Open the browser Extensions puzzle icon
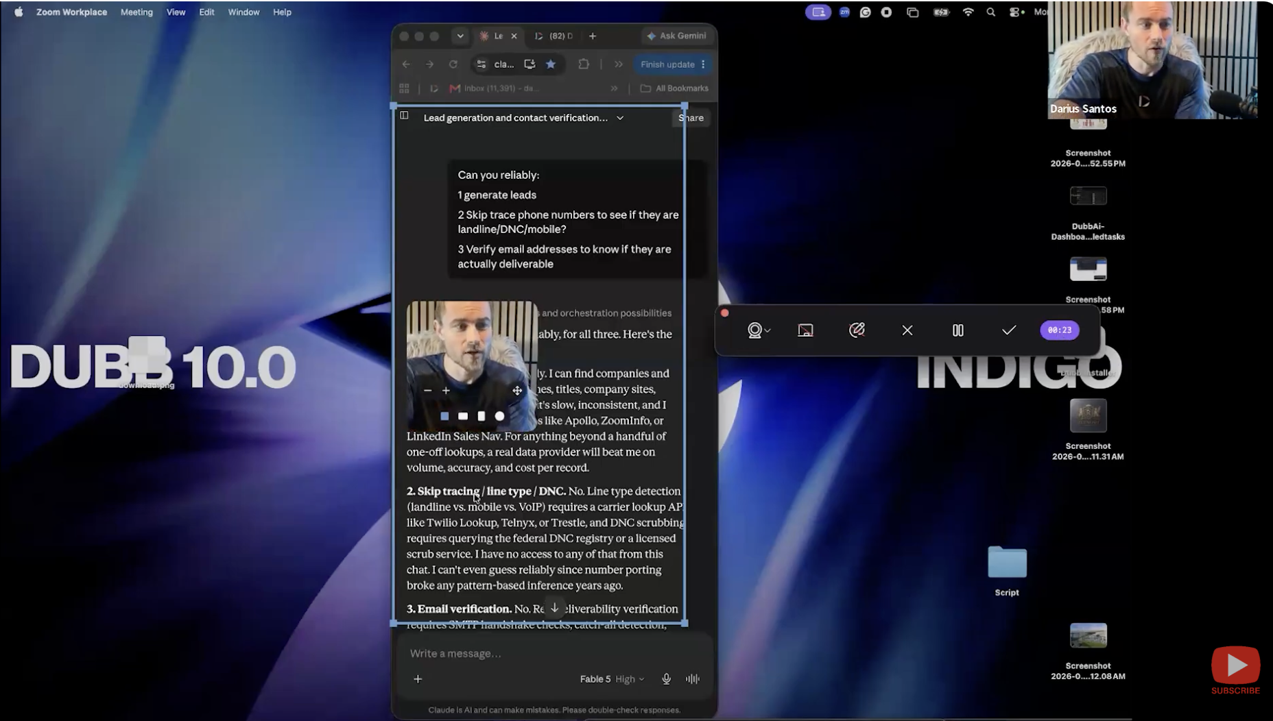Viewport: 1273px width, 721px height. click(x=584, y=64)
